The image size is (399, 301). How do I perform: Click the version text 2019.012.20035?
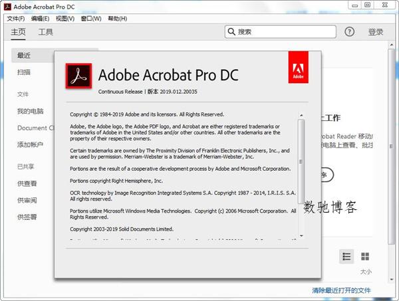[178, 92]
